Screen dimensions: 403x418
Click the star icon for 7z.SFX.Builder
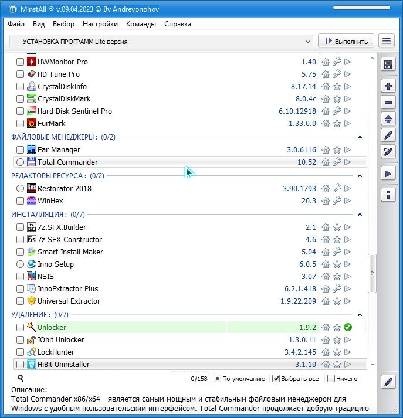click(x=337, y=227)
